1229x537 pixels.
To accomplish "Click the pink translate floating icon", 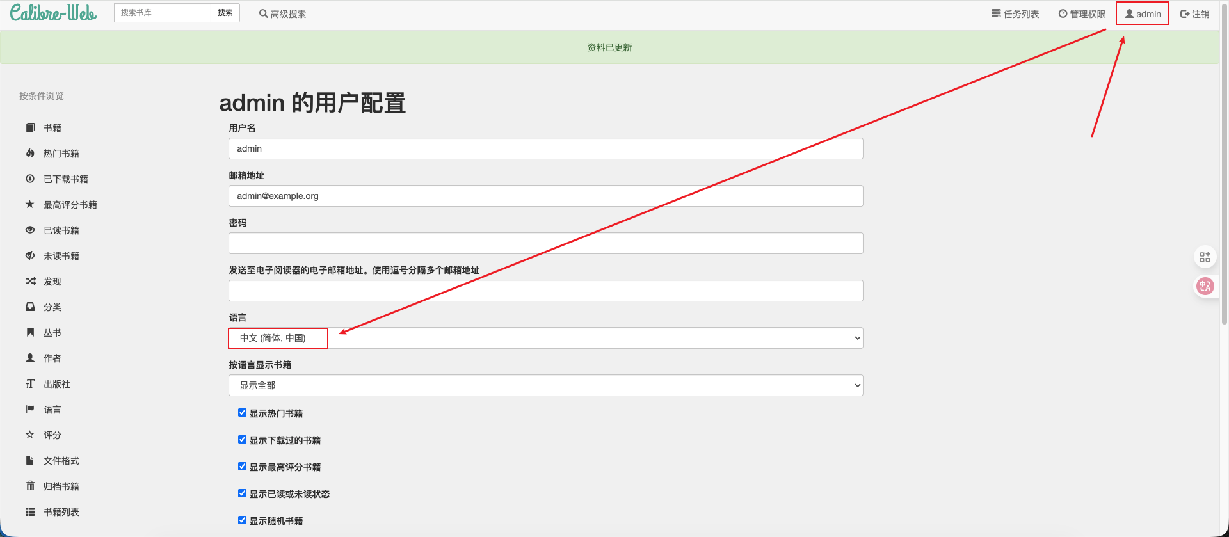I will (x=1205, y=286).
